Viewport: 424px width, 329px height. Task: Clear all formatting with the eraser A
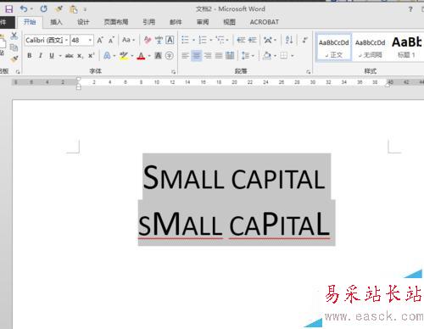tap(148, 40)
